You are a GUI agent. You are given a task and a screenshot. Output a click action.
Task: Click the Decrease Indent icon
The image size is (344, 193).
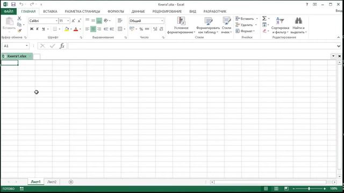(106, 29)
